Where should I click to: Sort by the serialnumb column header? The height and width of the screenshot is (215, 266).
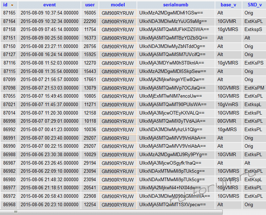click(x=176, y=5)
